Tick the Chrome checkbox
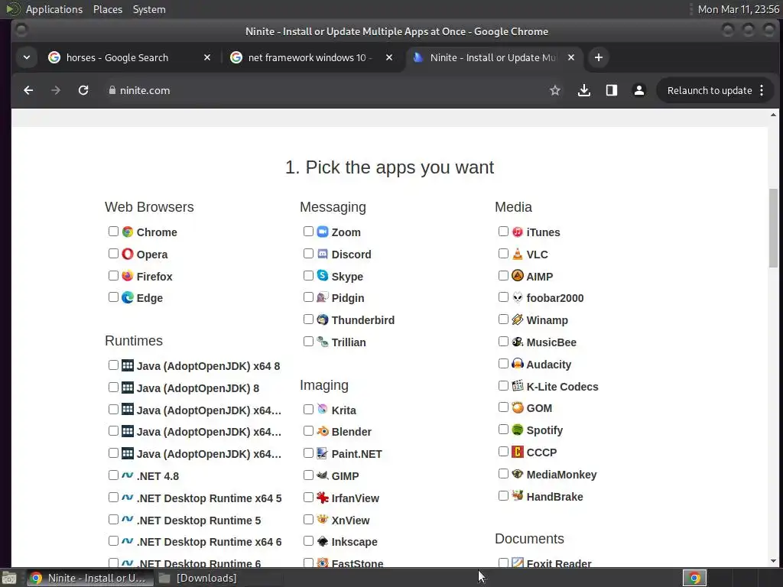This screenshot has width=783, height=587. (x=113, y=231)
